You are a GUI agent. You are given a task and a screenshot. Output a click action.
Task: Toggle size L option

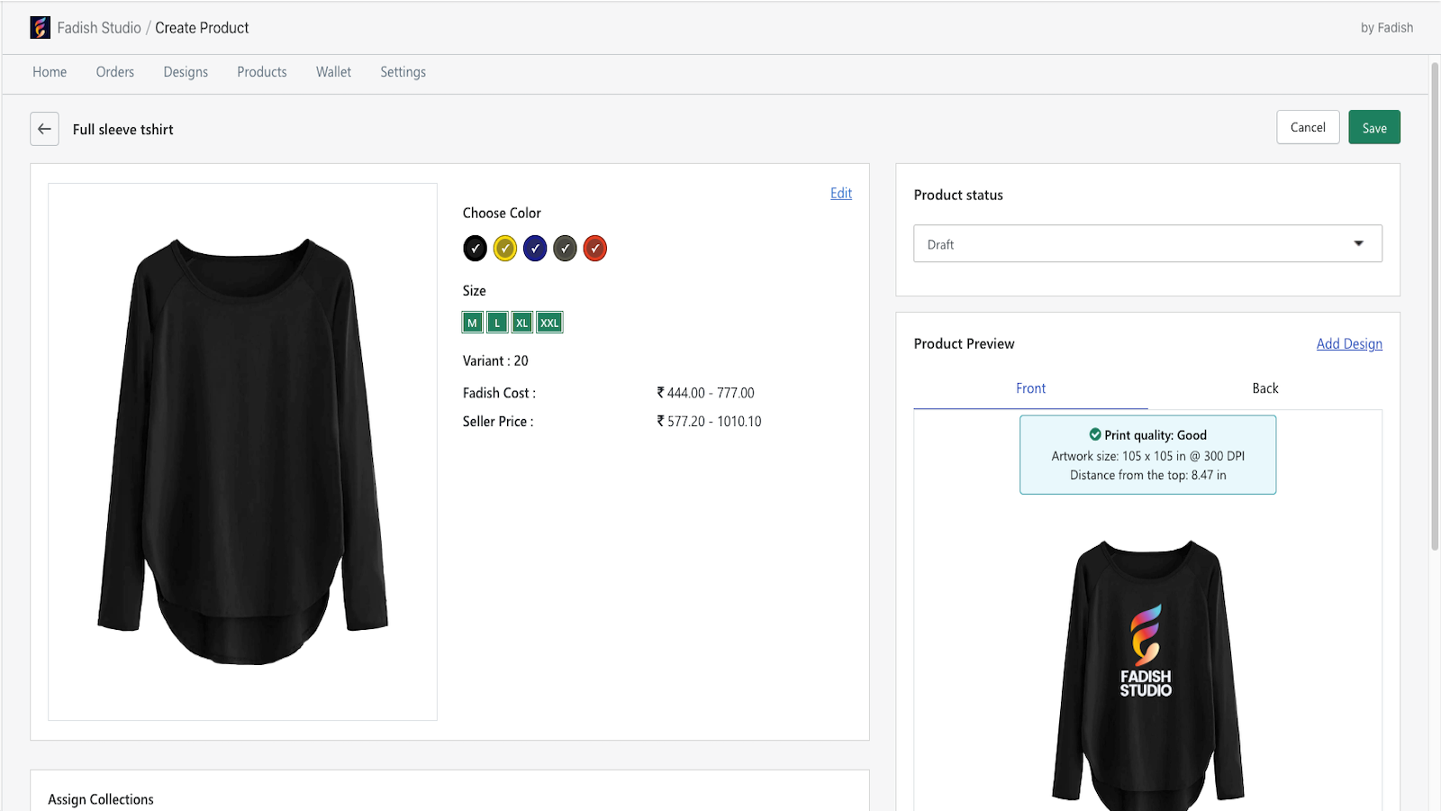497,323
